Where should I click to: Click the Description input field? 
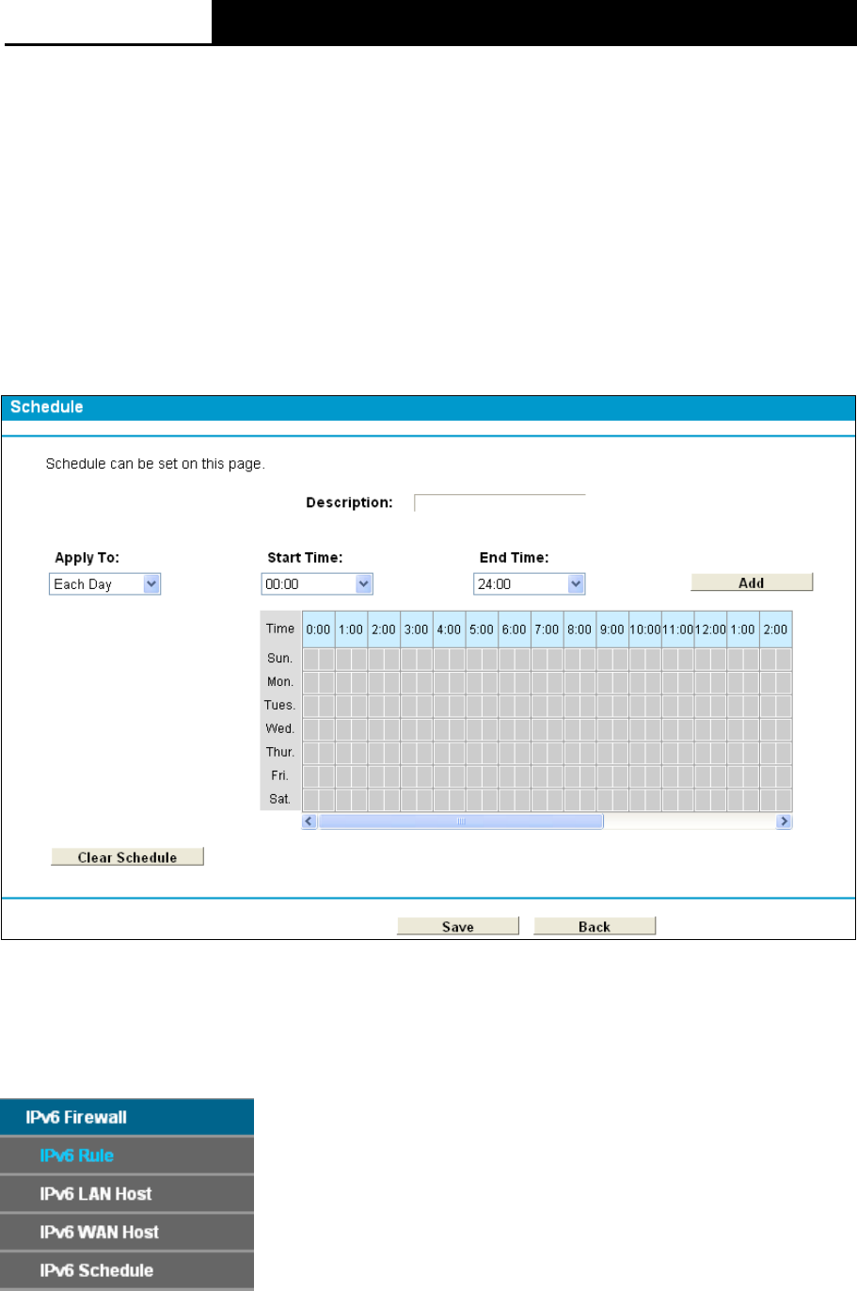(x=500, y=502)
